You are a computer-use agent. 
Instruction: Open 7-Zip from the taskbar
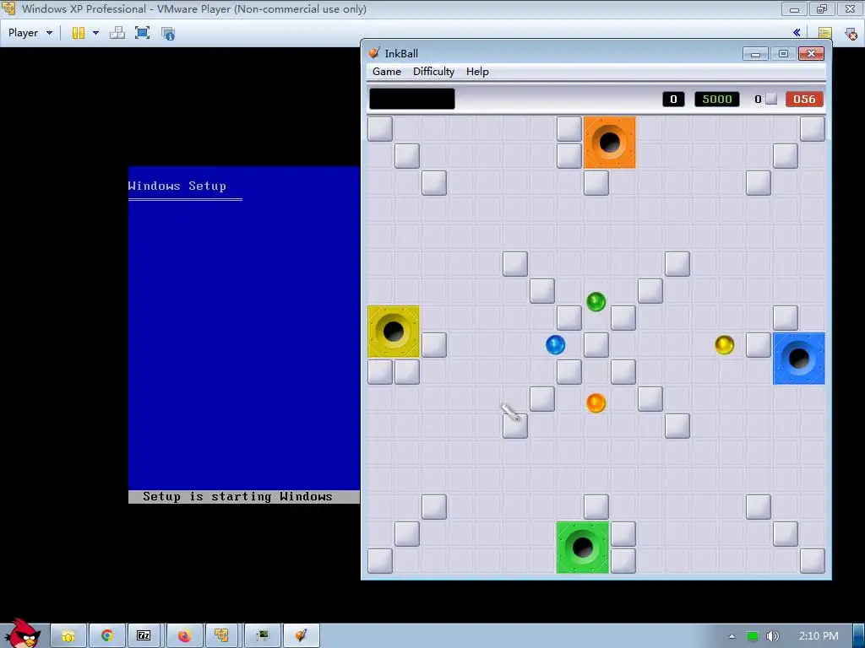pos(144,636)
